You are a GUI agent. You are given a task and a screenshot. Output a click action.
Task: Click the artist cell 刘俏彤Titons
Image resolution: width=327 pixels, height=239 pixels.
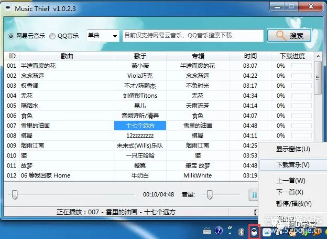(x=140, y=96)
